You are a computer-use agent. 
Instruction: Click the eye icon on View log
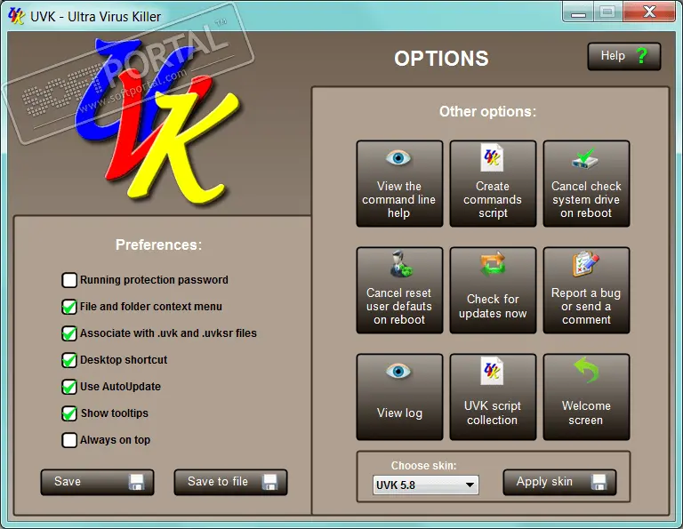point(398,371)
